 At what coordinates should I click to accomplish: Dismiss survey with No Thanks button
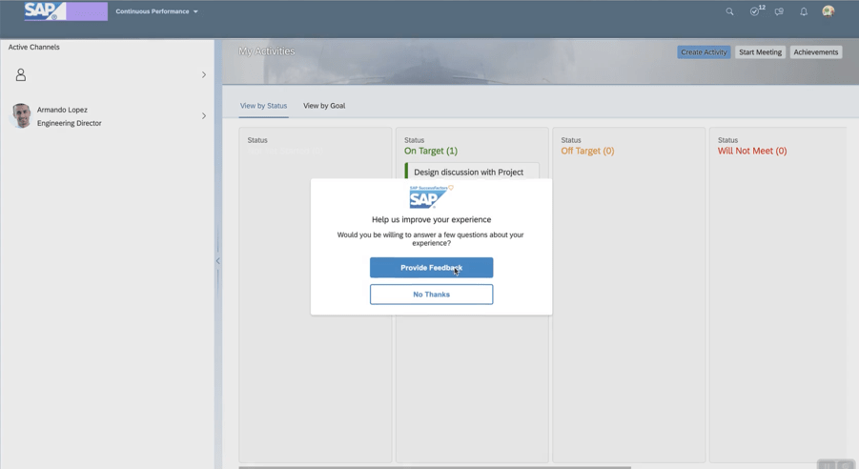[x=431, y=295]
